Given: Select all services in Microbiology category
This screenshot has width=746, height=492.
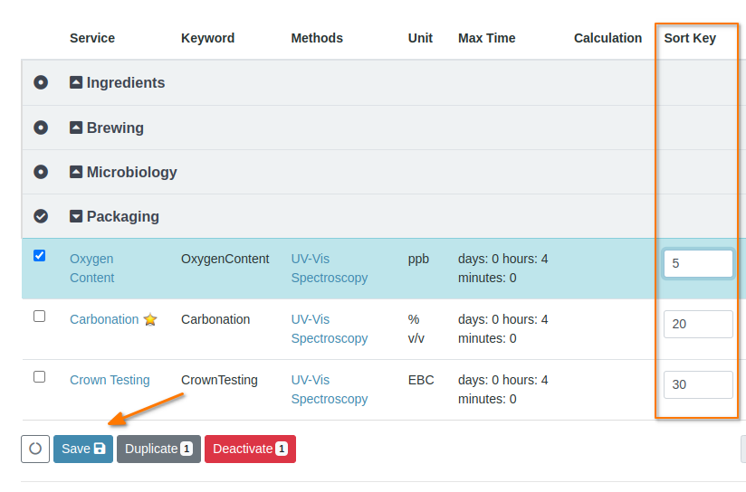Looking at the screenshot, I should (x=41, y=172).
